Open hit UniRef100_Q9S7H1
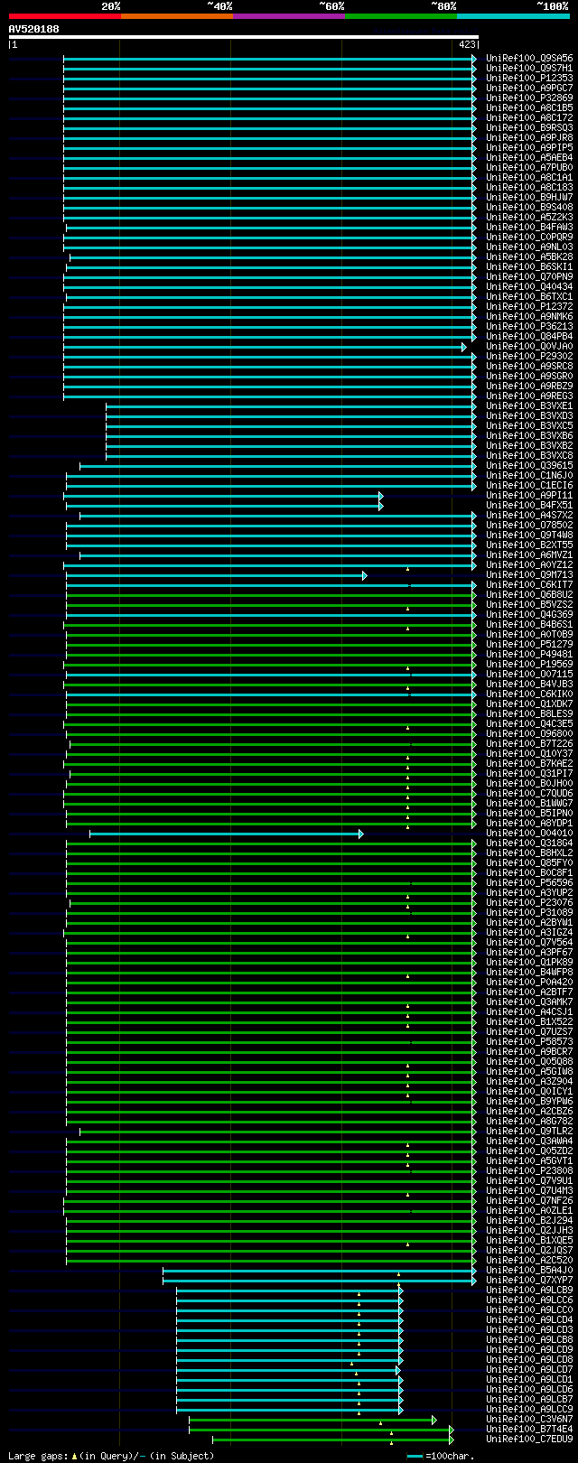 529,69
